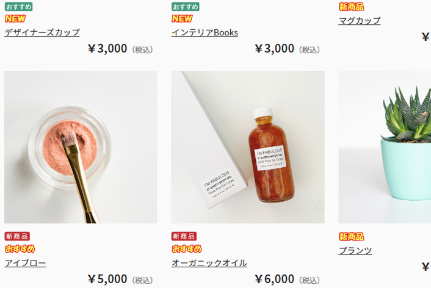Click the succulent plant product image
Image resolution: width=431 pixels, height=288 pixels.
click(385, 147)
